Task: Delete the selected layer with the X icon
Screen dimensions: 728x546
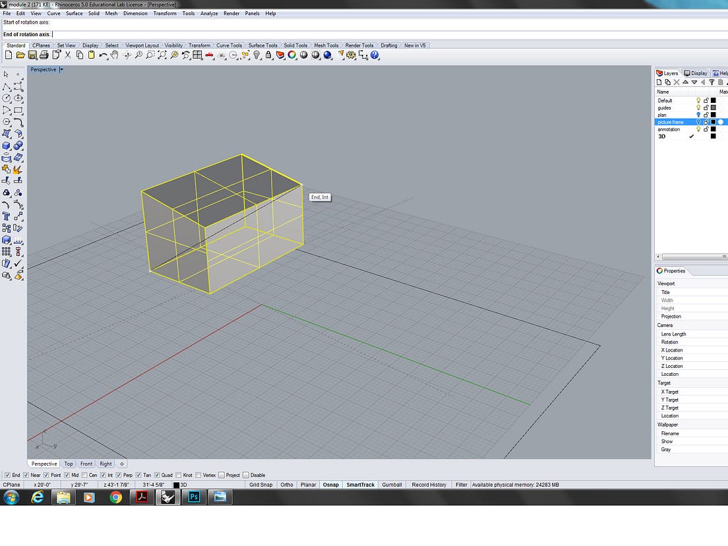Action: 676,82
